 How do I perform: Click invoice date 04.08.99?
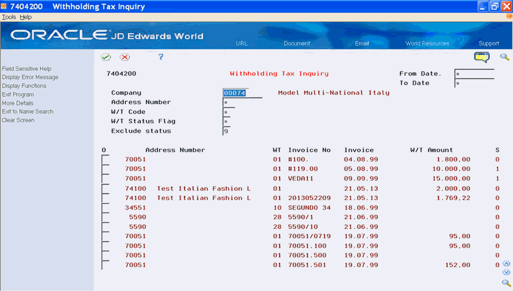[361, 160]
